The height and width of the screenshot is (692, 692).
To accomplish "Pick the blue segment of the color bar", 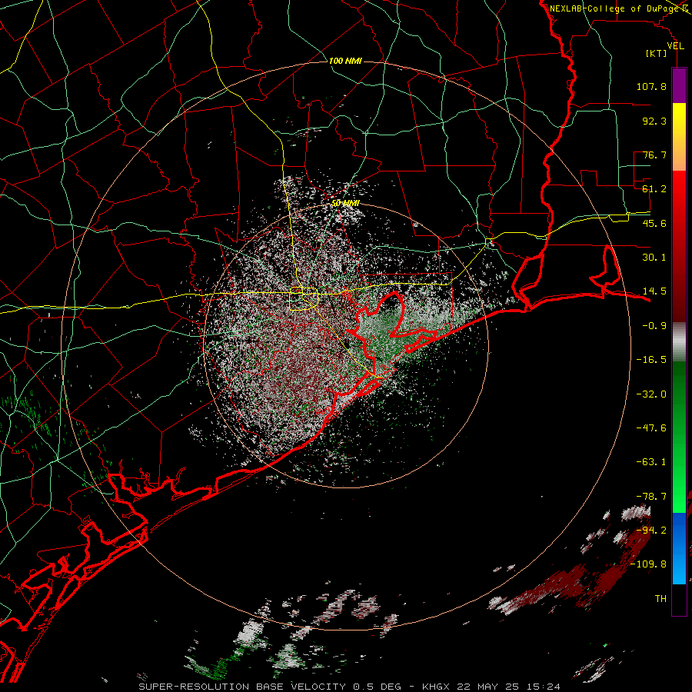I will [x=679, y=548].
